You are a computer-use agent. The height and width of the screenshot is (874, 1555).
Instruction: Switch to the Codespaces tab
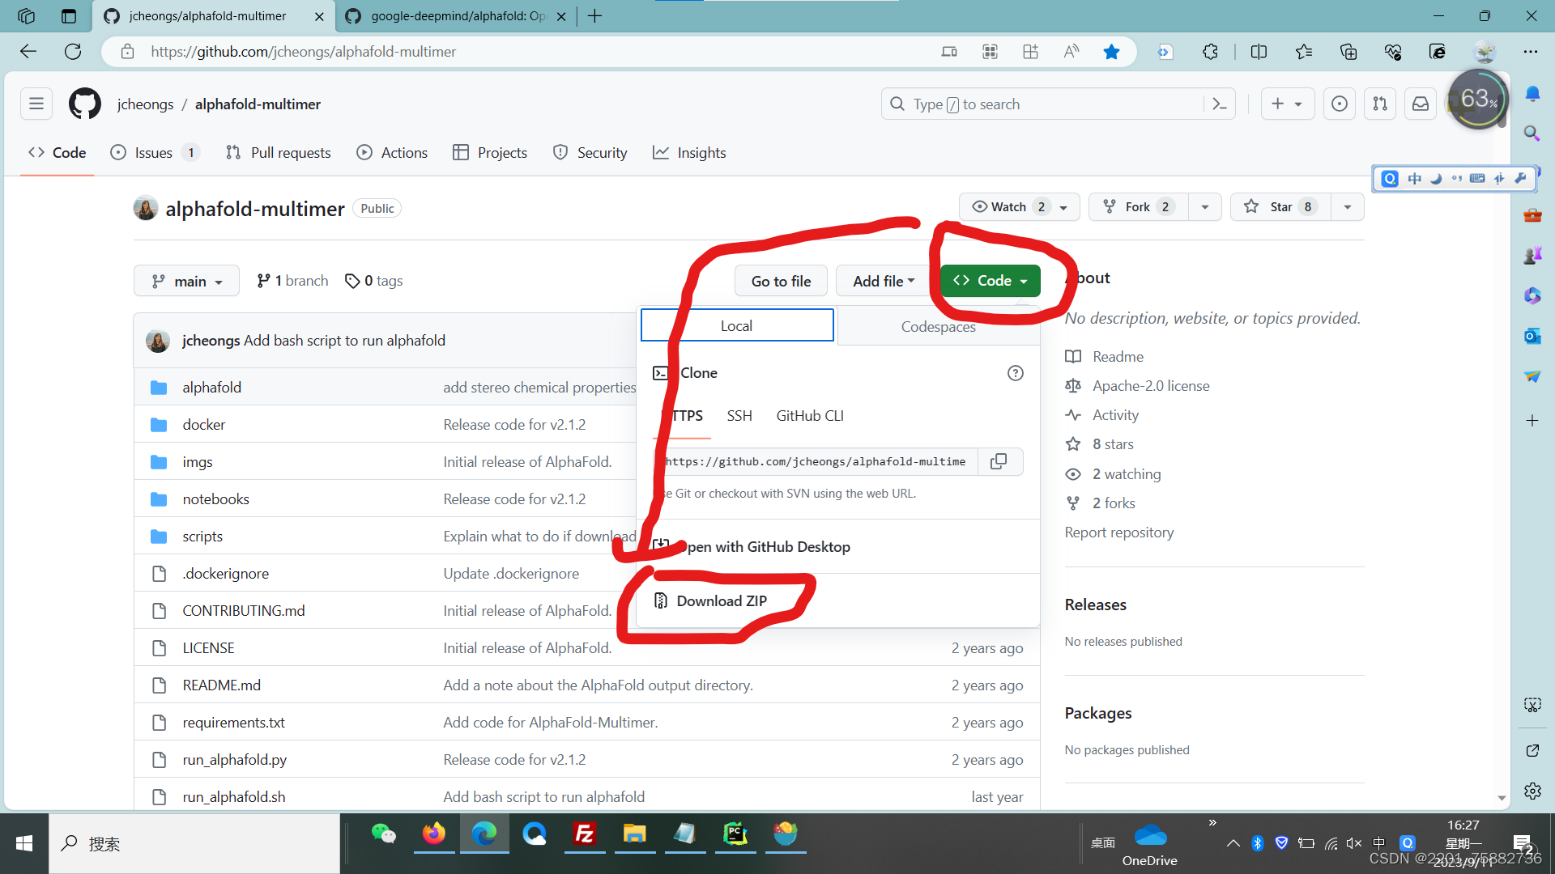pos(938,327)
